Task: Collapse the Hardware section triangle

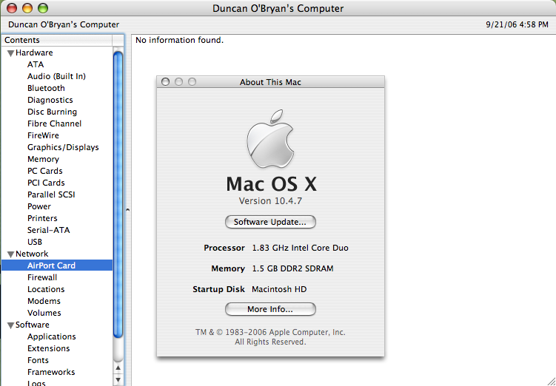Action: pyautogui.click(x=10, y=53)
